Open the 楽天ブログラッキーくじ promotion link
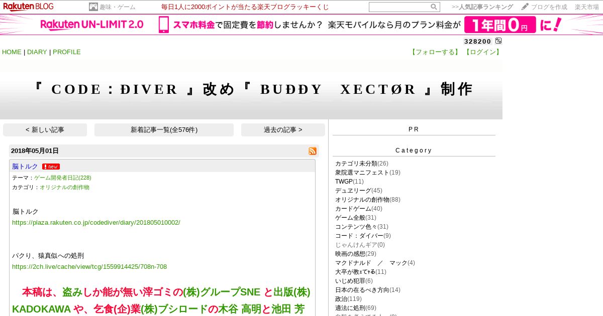Screen dimensions: 603x316 (x=245, y=7)
